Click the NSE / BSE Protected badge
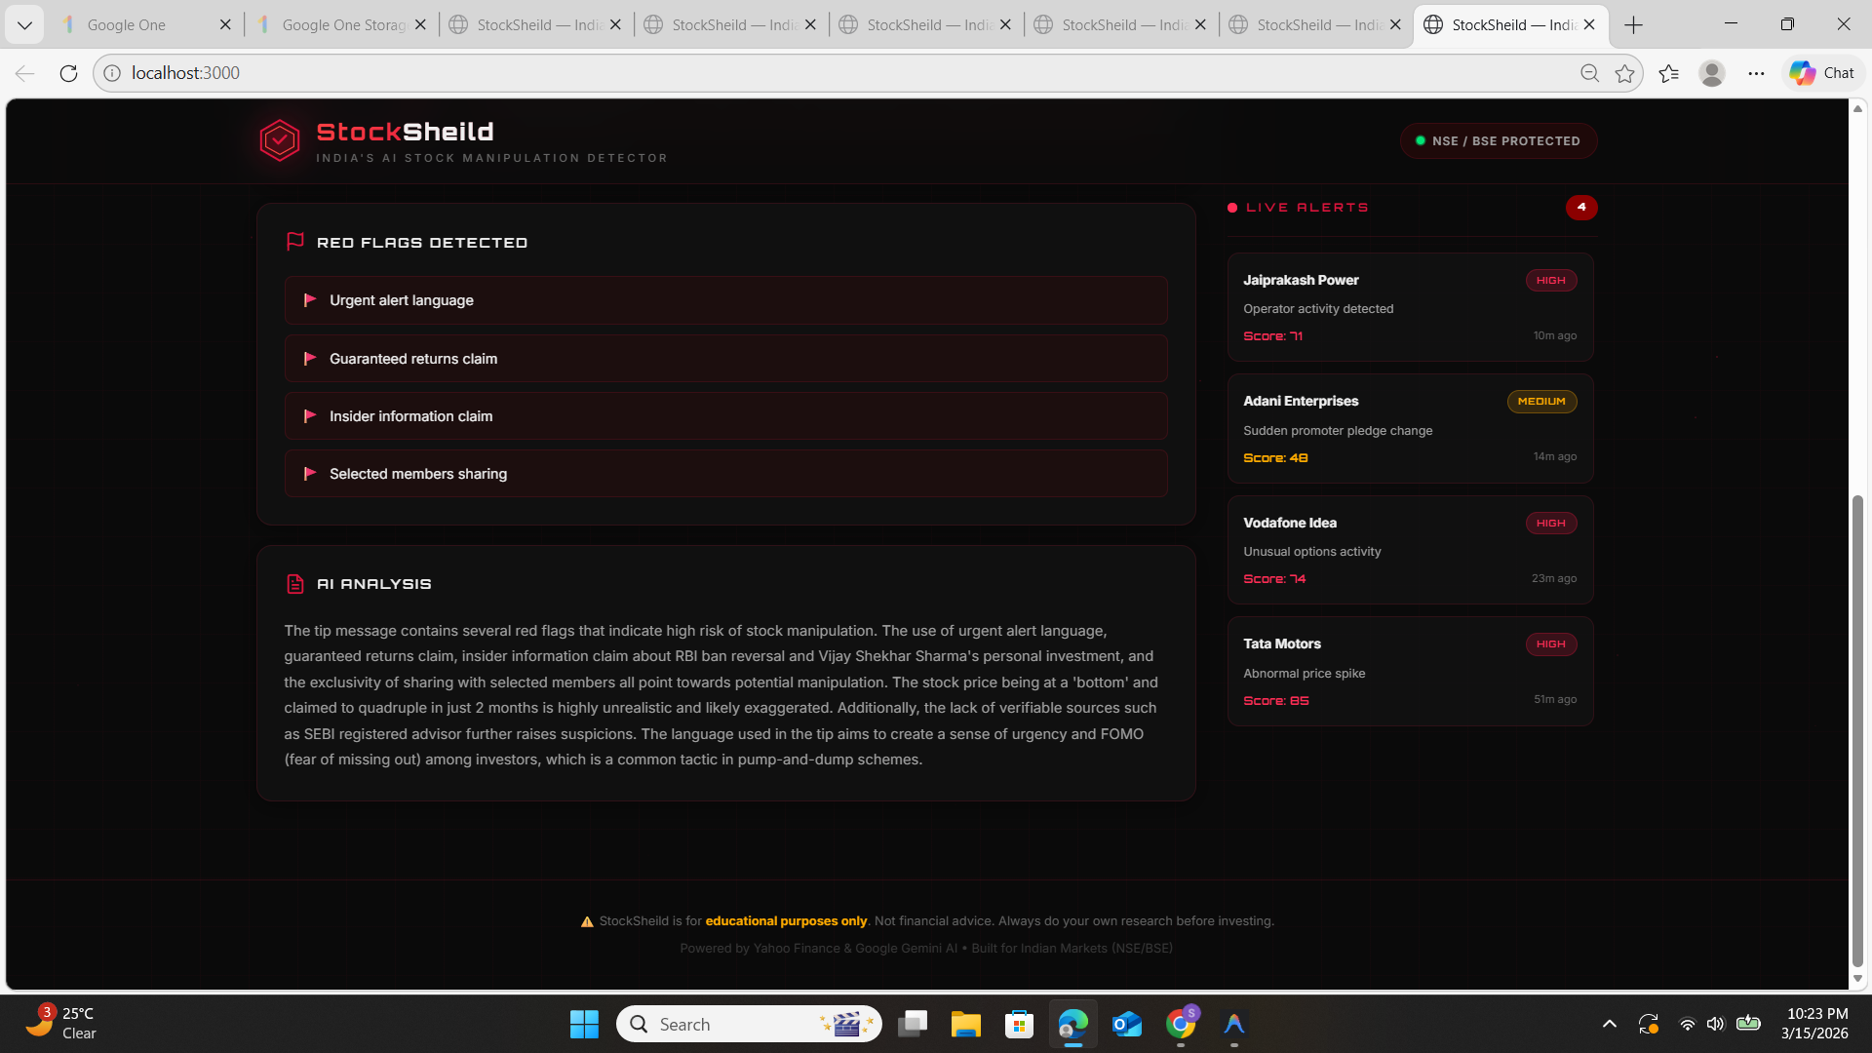The width and height of the screenshot is (1872, 1053). (1498, 141)
